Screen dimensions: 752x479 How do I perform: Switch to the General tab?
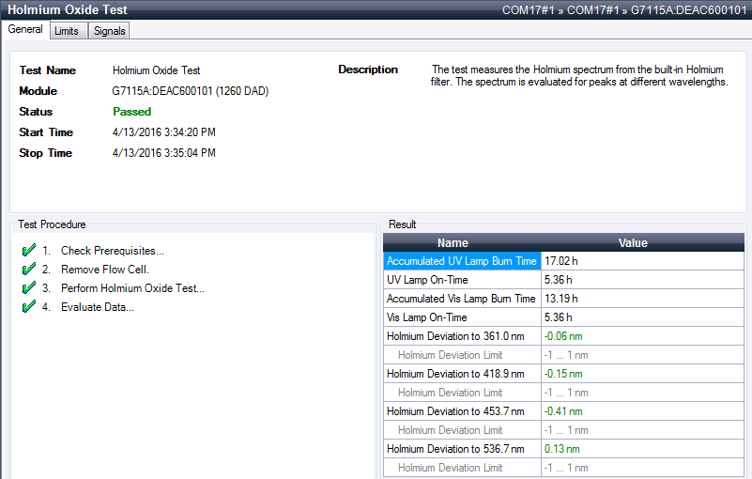[25, 29]
